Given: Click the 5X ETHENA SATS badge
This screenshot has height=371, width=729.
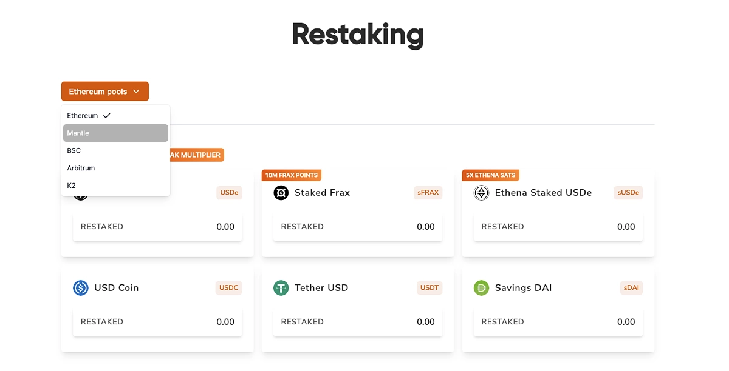Looking at the screenshot, I should tap(491, 175).
